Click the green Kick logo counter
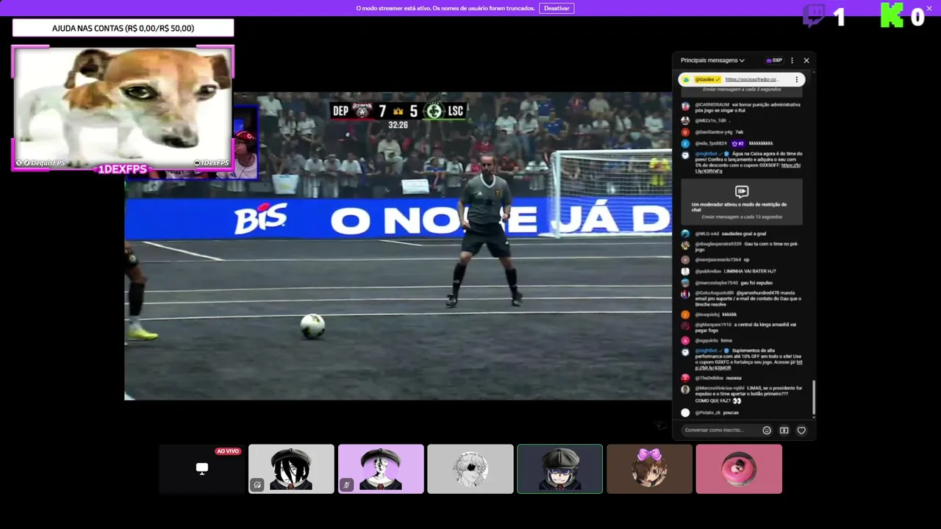The width and height of the screenshot is (941, 529). [x=903, y=16]
